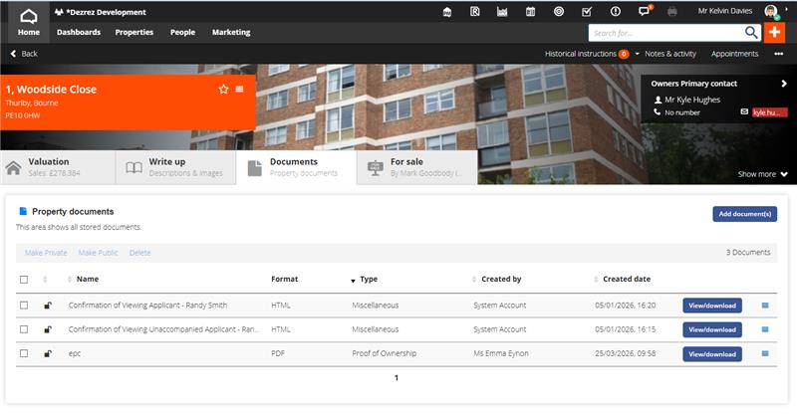Open the chat messages icon with notification

pos(645,11)
